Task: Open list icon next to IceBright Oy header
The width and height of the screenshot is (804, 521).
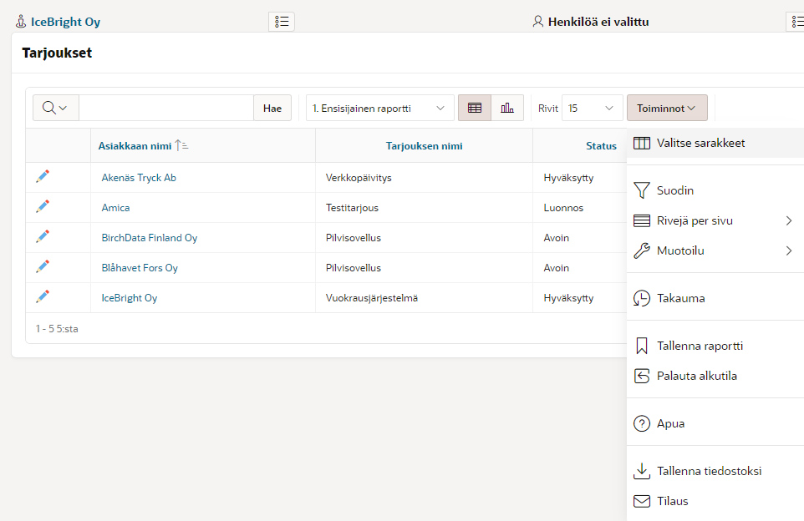Action: pos(281,22)
